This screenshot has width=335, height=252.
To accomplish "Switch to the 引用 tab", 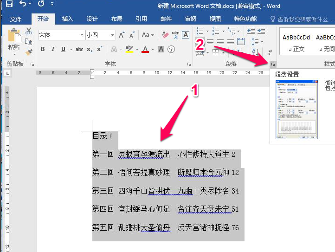I will [141, 19].
